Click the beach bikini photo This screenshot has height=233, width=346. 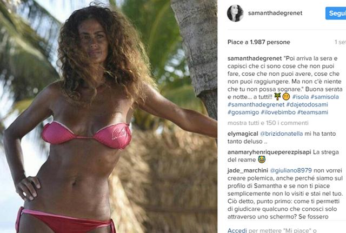click(109, 117)
